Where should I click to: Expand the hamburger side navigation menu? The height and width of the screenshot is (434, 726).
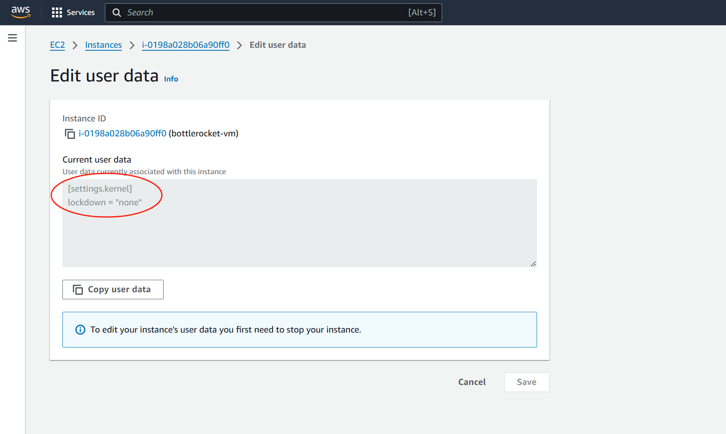(12, 38)
